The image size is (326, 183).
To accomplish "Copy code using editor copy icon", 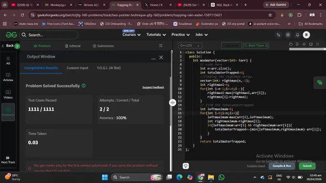I will pos(291,44).
